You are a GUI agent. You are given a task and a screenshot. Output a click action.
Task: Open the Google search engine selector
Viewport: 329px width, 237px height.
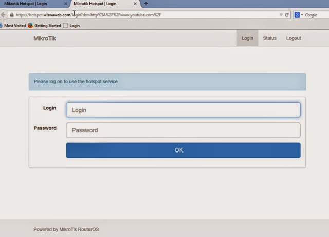(x=299, y=15)
